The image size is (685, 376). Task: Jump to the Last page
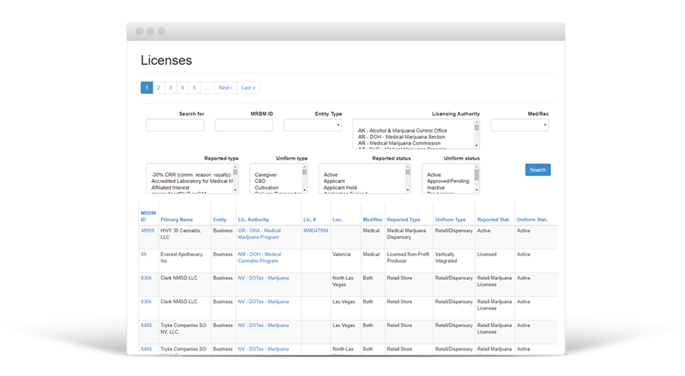click(249, 88)
